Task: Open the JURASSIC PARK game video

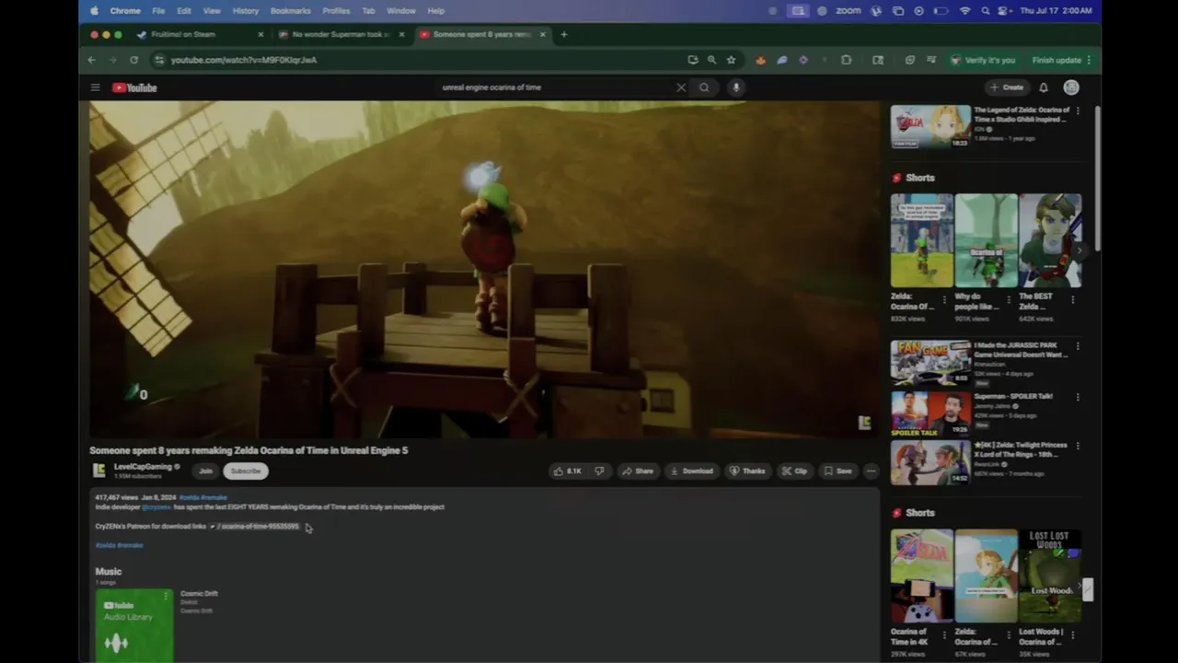Action: click(930, 363)
